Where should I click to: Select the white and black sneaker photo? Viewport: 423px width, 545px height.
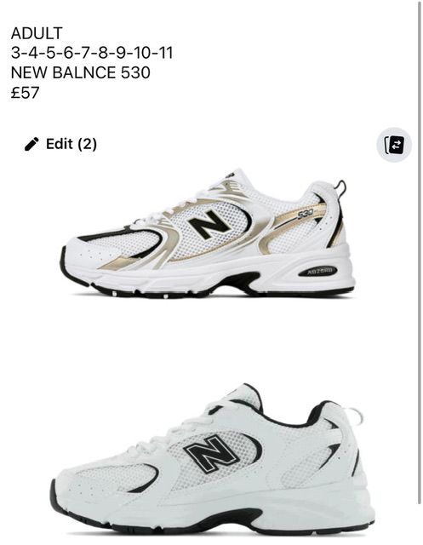(x=213, y=460)
